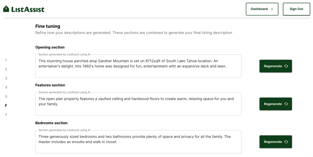Click into the Opening section text field
The image size is (313, 157).
pyautogui.click(x=138, y=66)
